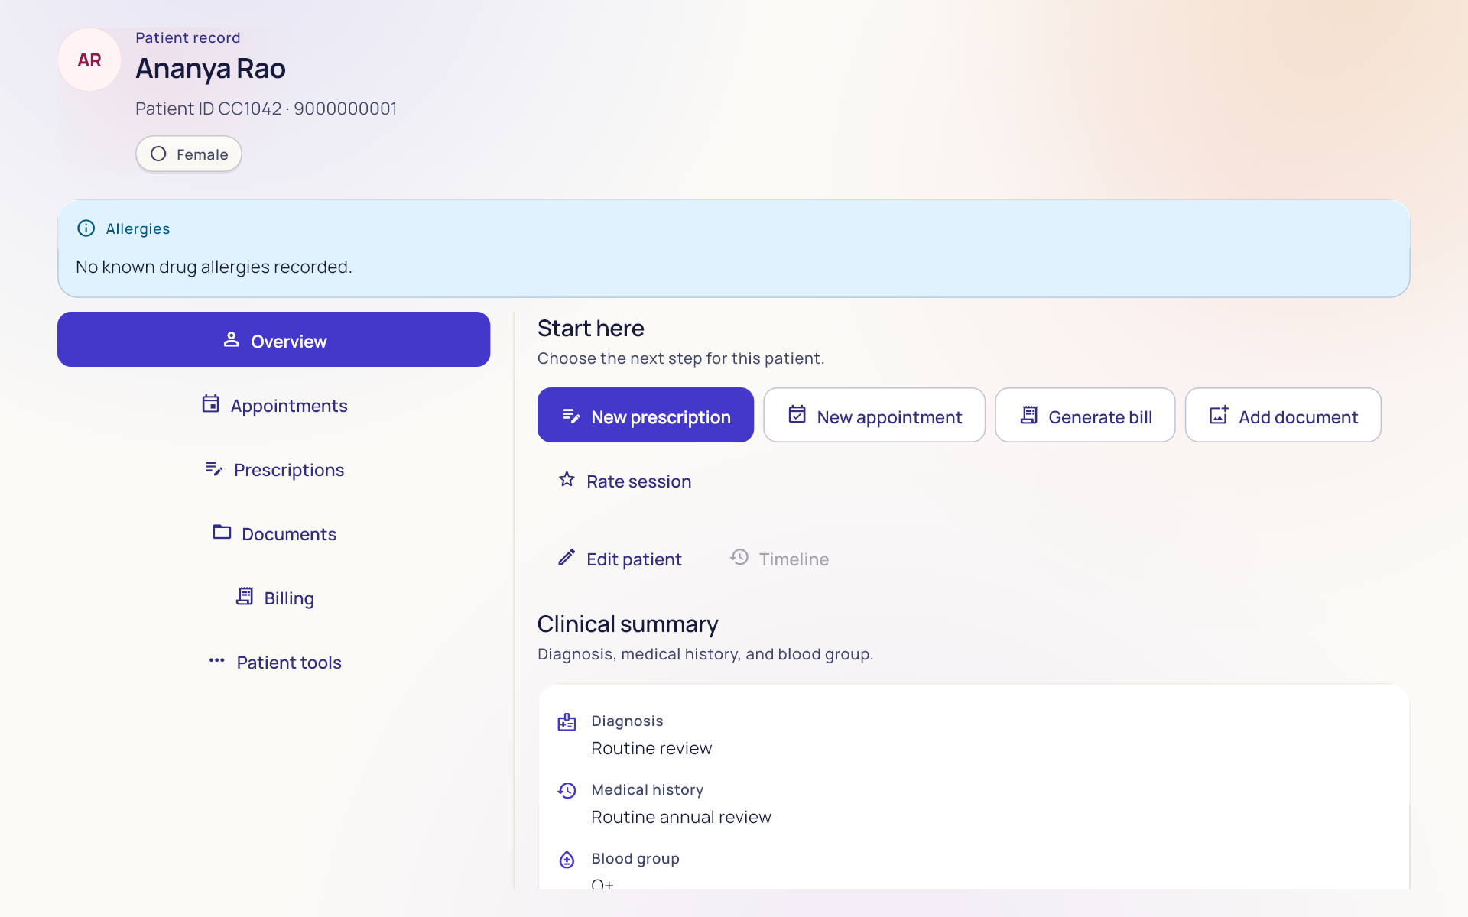Open the Overview tab
Screen dimensions: 1468x917
click(x=274, y=339)
